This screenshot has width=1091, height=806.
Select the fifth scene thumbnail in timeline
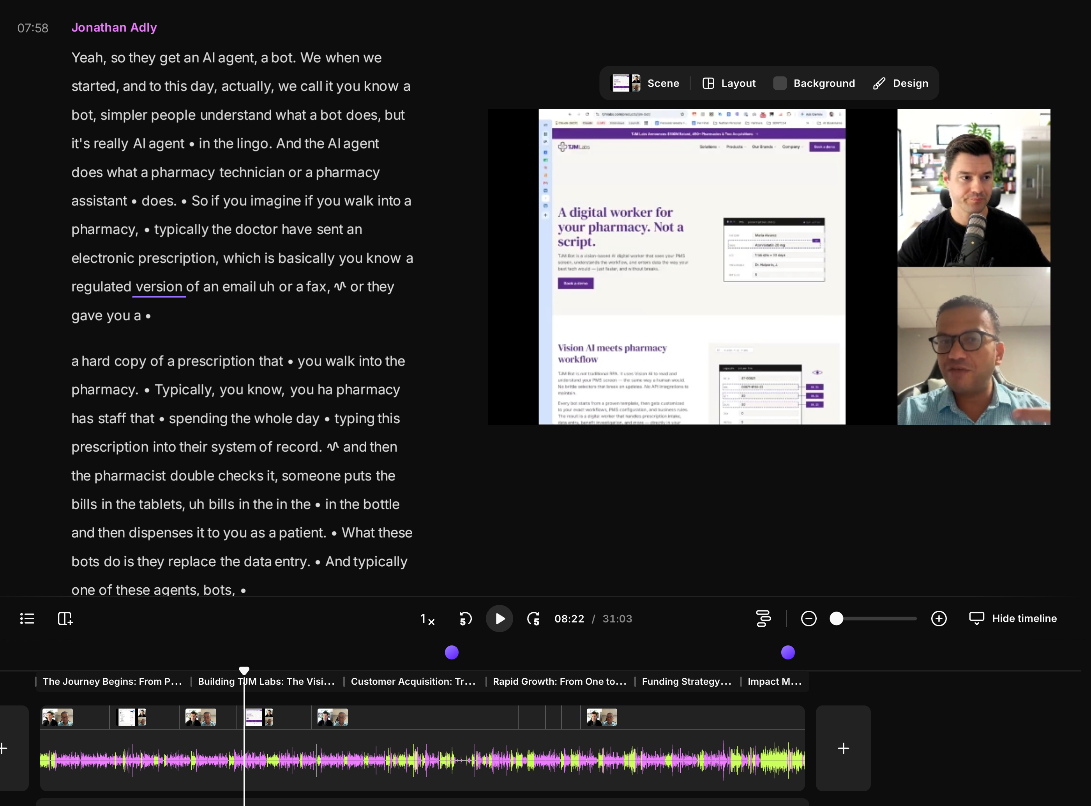click(x=333, y=717)
